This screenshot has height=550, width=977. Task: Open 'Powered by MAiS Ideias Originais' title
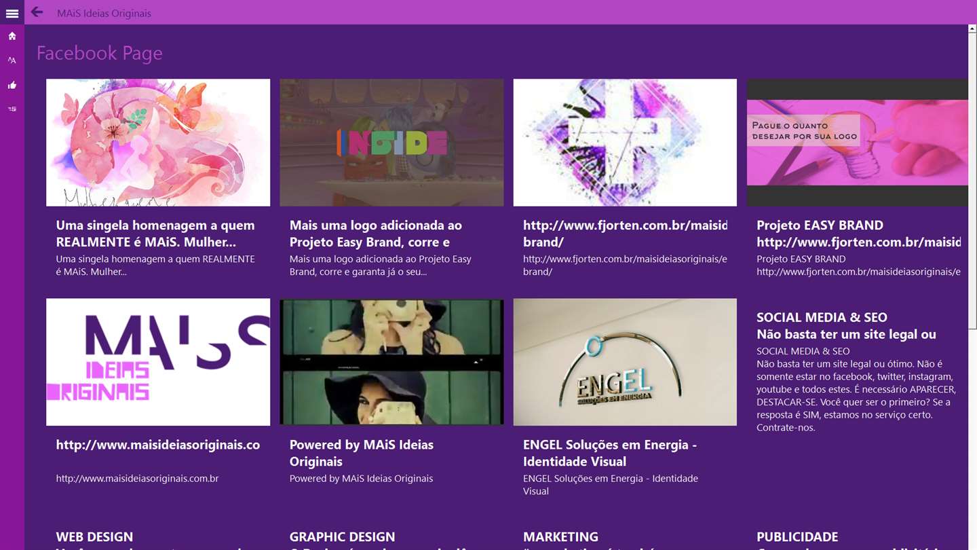[x=362, y=453]
